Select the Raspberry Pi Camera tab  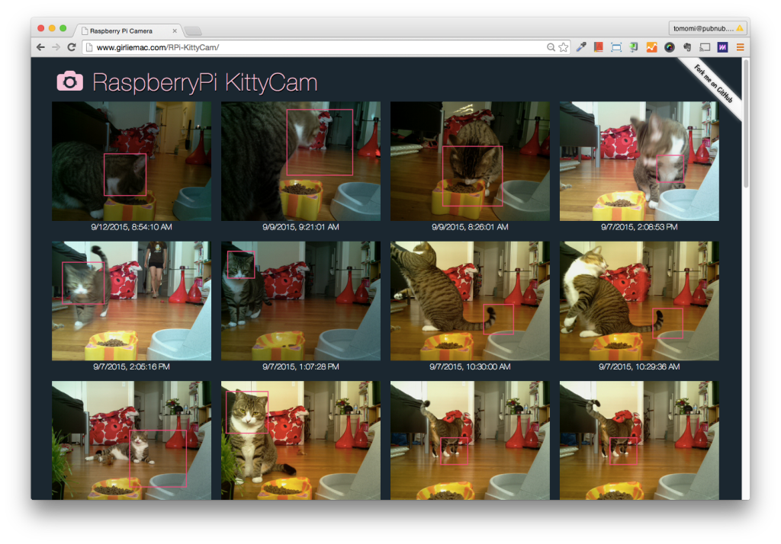(x=122, y=31)
